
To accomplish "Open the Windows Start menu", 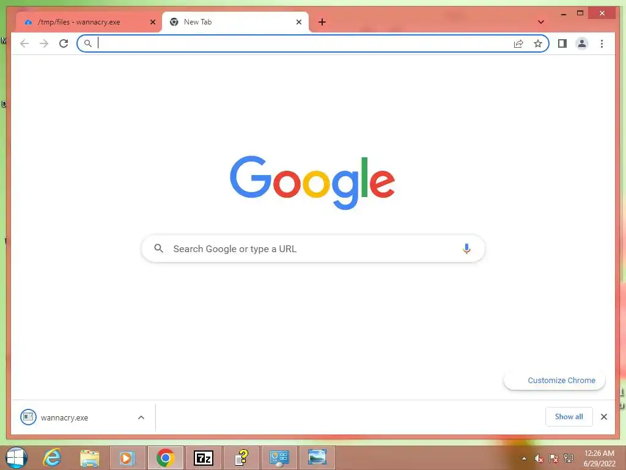I will [x=17, y=458].
